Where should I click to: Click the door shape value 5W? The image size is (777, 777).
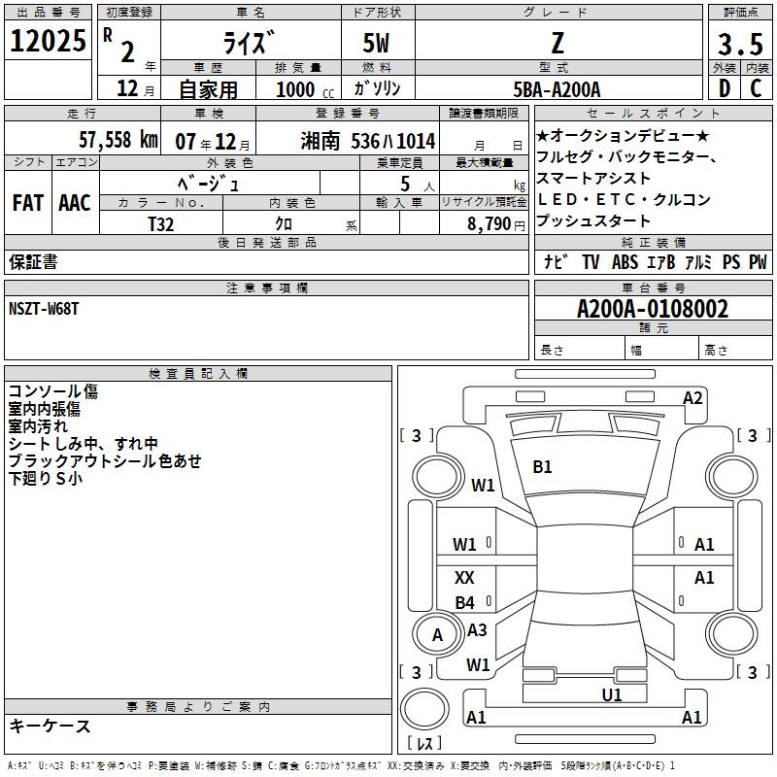click(x=376, y=43)
